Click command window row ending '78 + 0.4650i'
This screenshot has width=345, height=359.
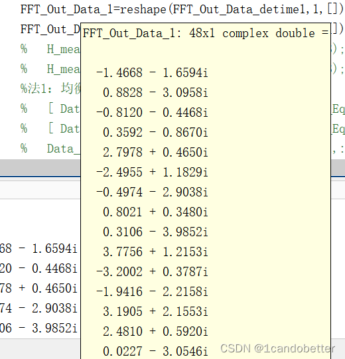click(x=38, y=289)
